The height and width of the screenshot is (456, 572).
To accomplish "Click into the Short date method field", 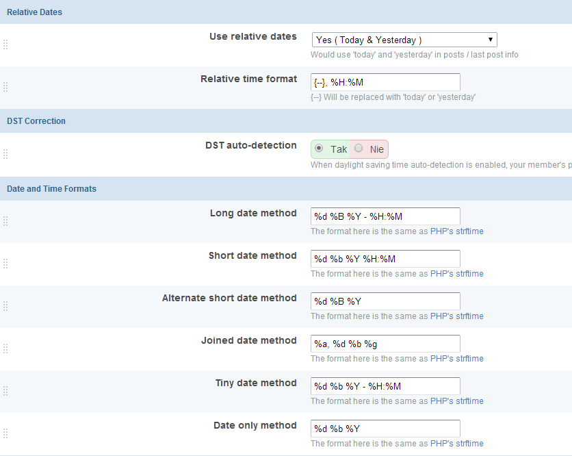I will 385,259.
